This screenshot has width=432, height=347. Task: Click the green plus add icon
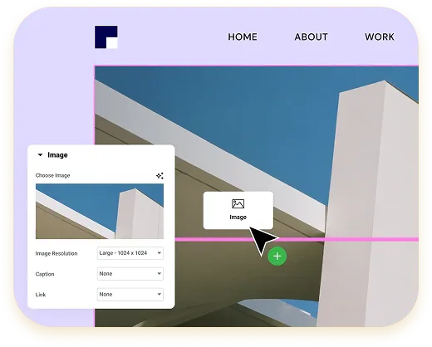[x=277, y=257]
